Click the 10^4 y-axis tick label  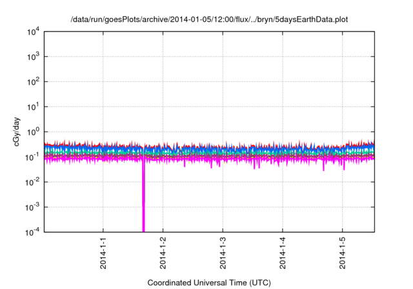tap(33, 32)
